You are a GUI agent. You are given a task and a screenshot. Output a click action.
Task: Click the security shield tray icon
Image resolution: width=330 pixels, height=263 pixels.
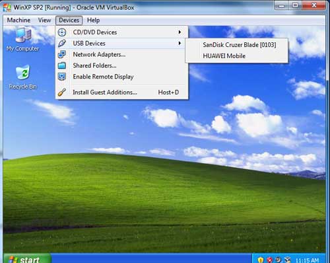pos(261,260)
